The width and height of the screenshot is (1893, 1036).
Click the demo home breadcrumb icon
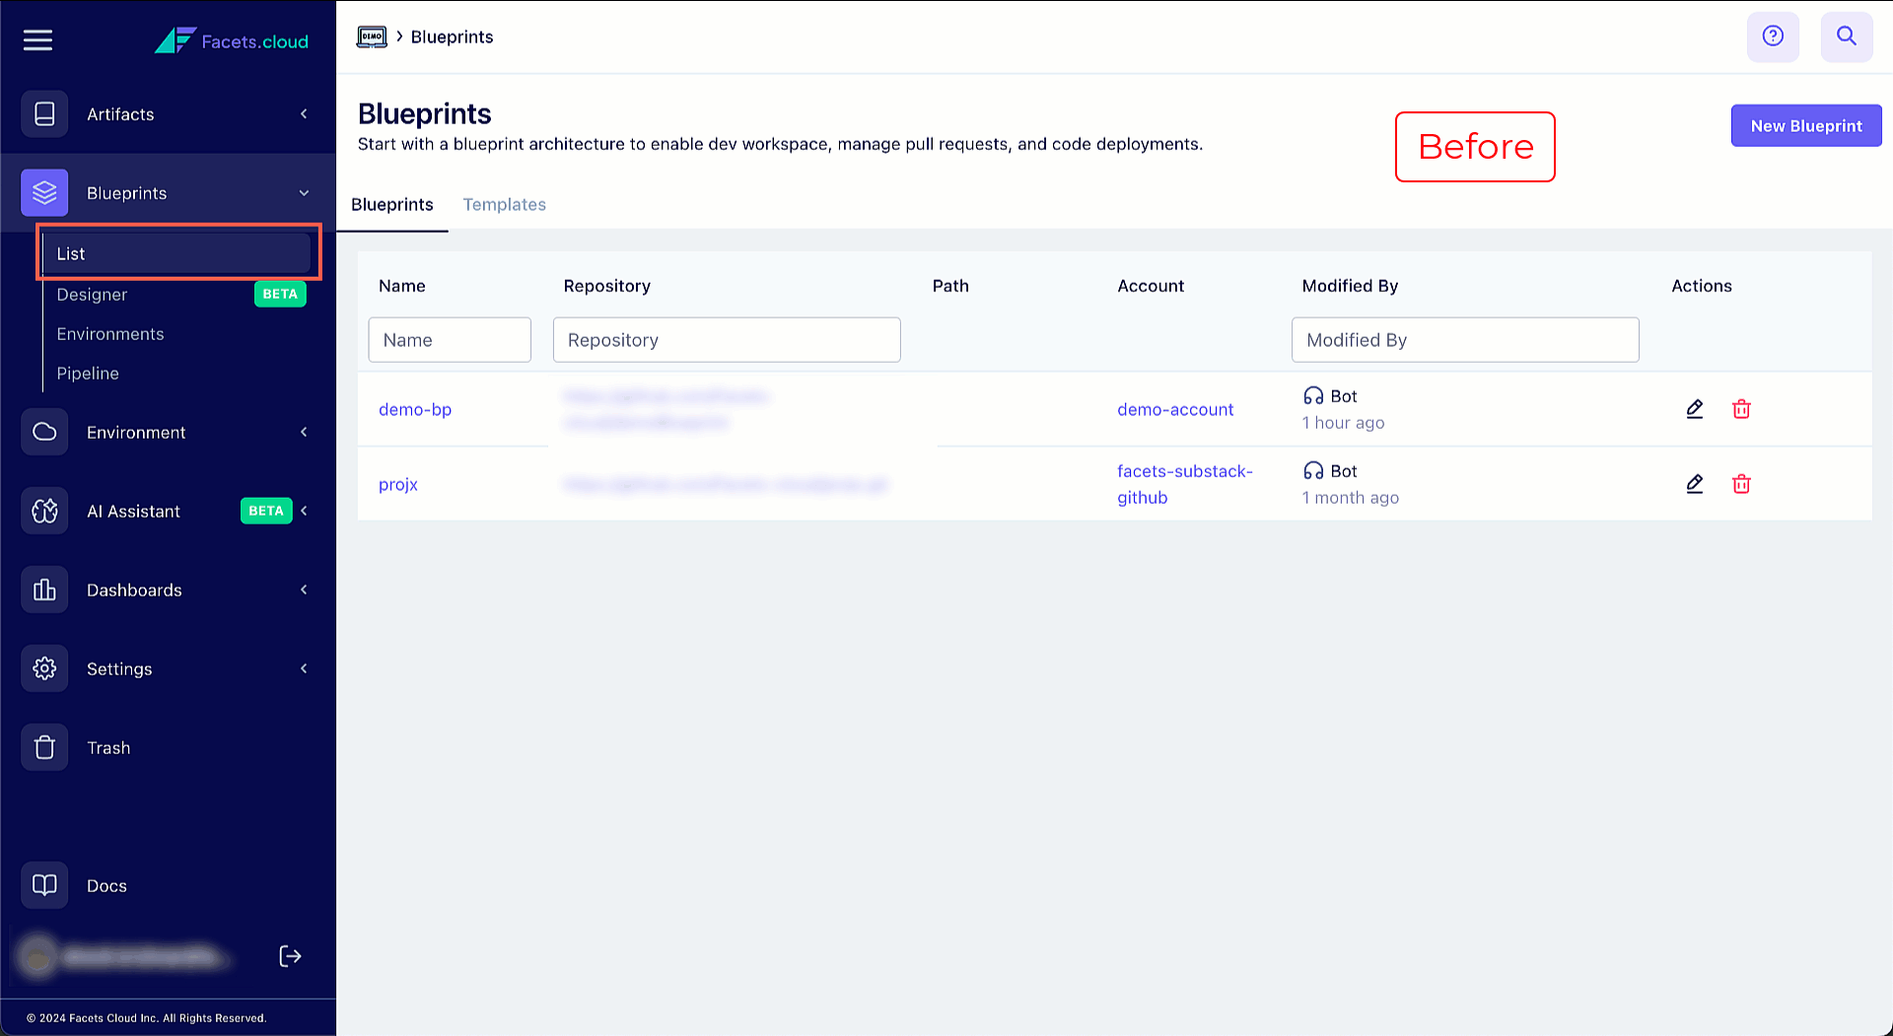[372, 37]
